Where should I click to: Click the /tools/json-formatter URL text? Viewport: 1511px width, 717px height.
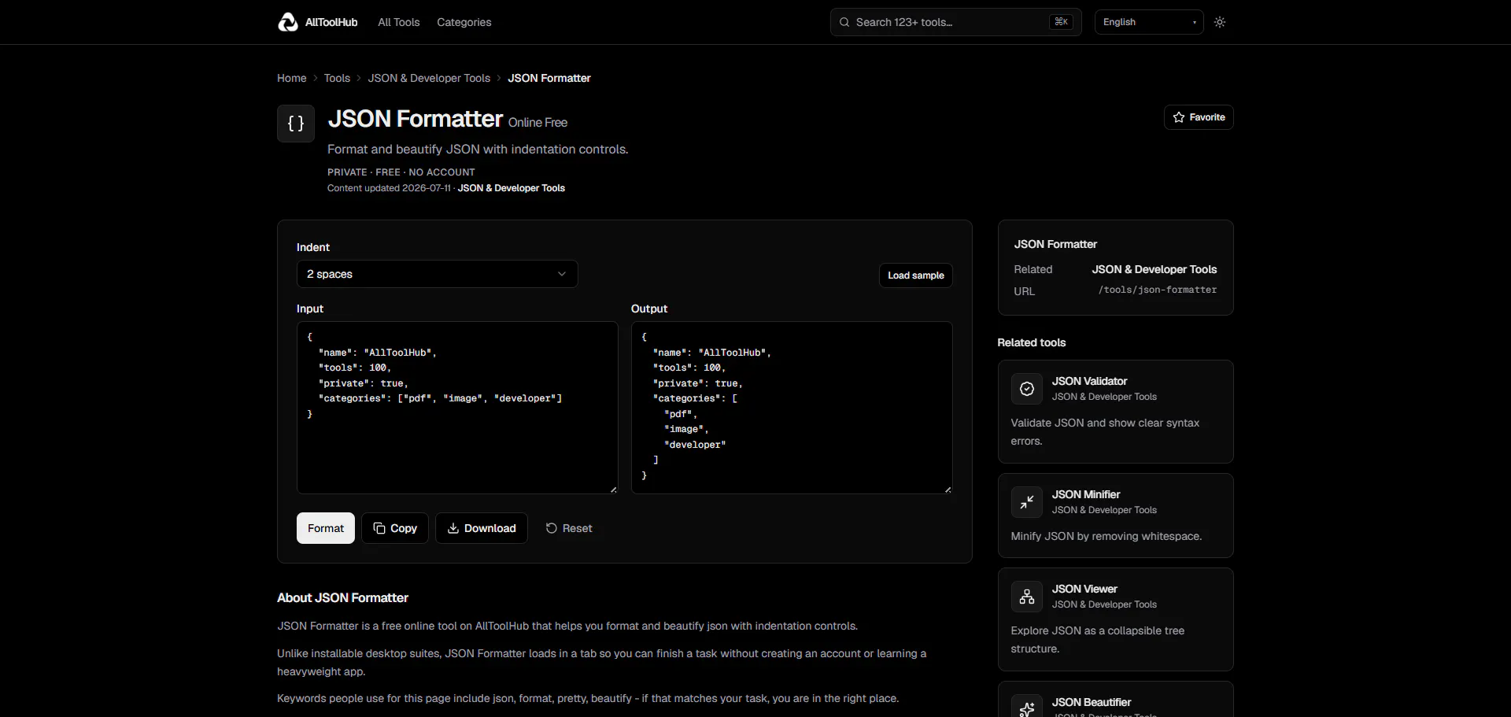[1158, 290]
